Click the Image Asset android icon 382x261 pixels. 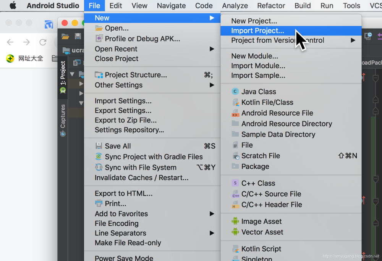tap(235, 221)
